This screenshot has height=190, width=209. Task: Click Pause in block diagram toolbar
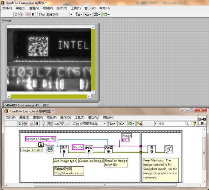37,124
